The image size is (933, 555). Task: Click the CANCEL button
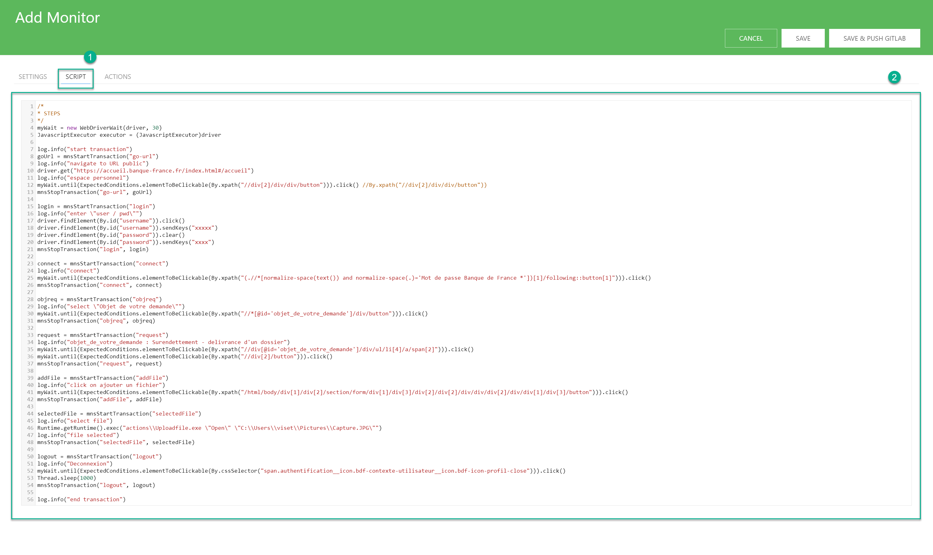tap(750, 38)
